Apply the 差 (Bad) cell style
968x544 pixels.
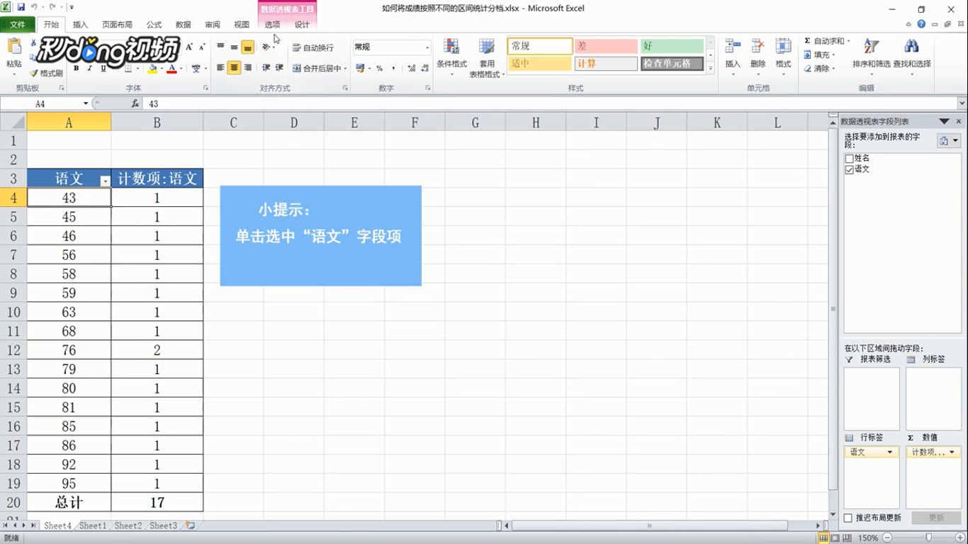click(x=606, y=46)
